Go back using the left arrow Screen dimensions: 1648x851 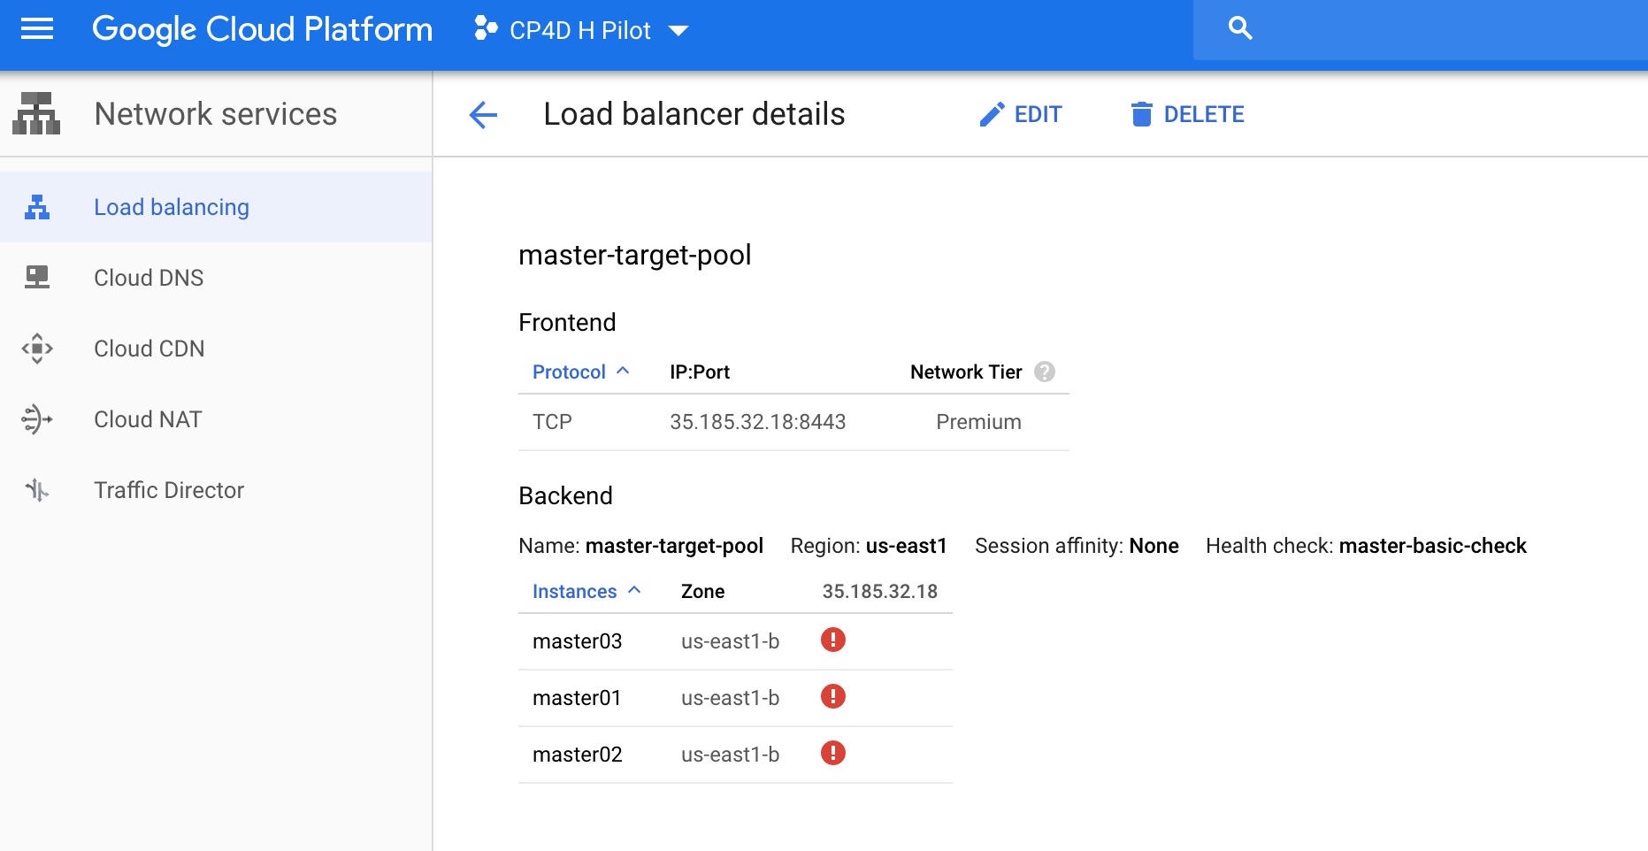483,114
